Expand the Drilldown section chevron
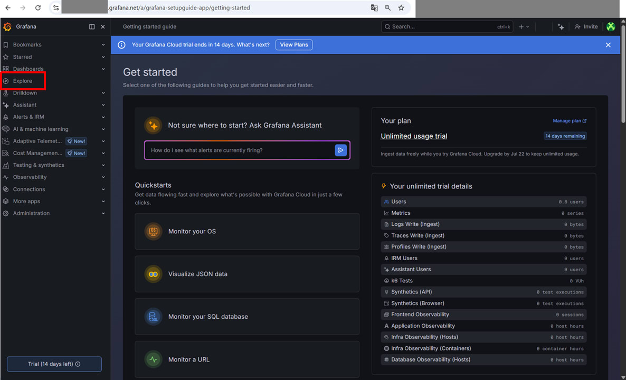 click(103, 92)
